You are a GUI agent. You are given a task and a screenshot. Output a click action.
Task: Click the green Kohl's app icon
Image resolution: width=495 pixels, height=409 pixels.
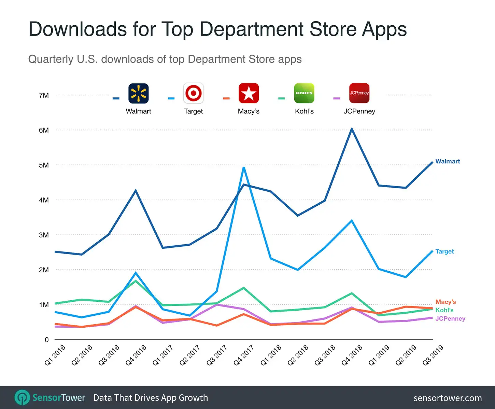(x=304, y=93)
